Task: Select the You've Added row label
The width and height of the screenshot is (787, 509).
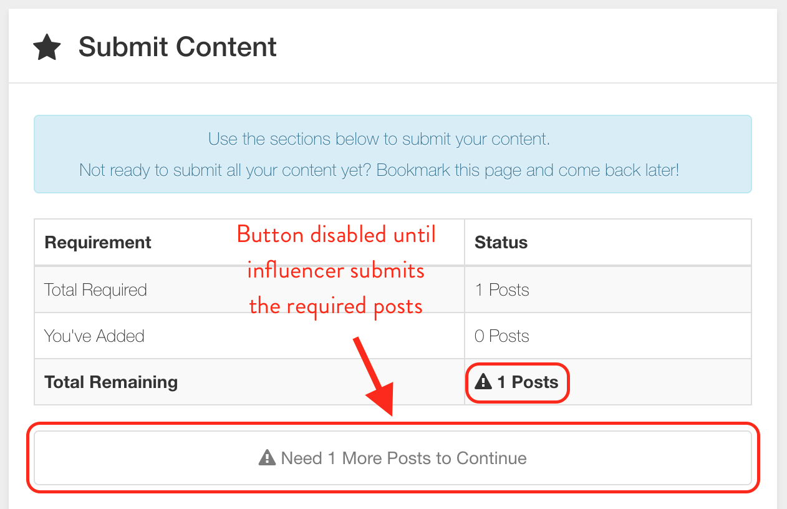Action: coord(94,336)
